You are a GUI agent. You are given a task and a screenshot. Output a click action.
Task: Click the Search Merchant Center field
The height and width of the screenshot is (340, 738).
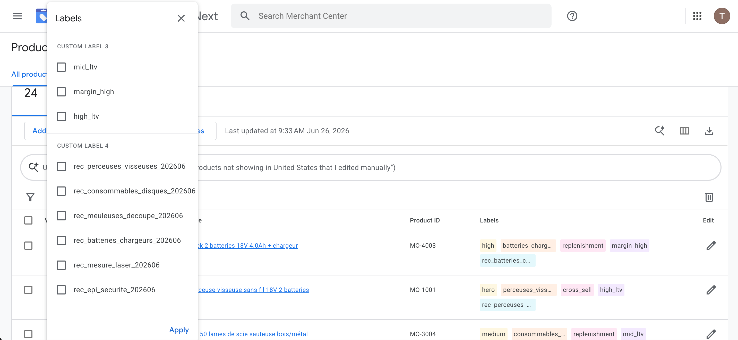coord(391,16)
